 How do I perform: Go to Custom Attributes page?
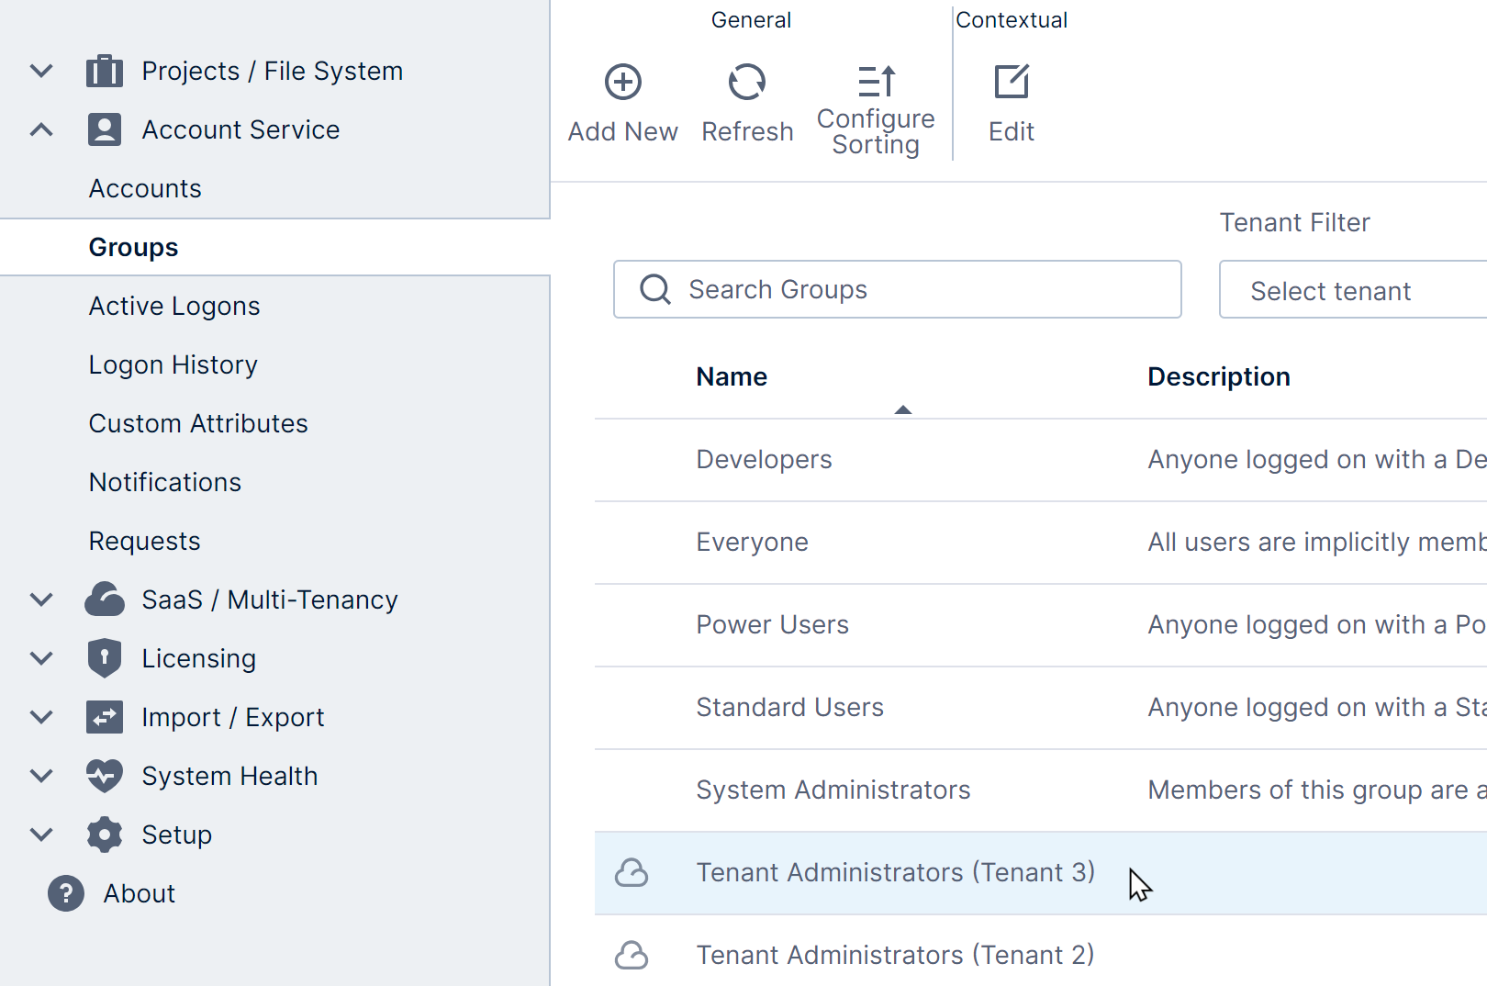click(198, 423)
